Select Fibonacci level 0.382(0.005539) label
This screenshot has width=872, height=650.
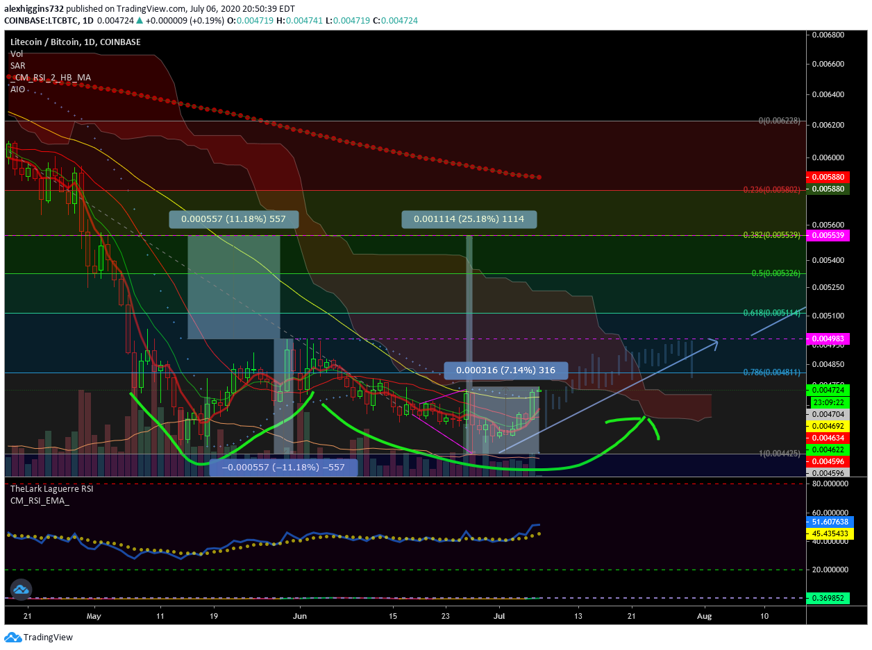point(773,235)
